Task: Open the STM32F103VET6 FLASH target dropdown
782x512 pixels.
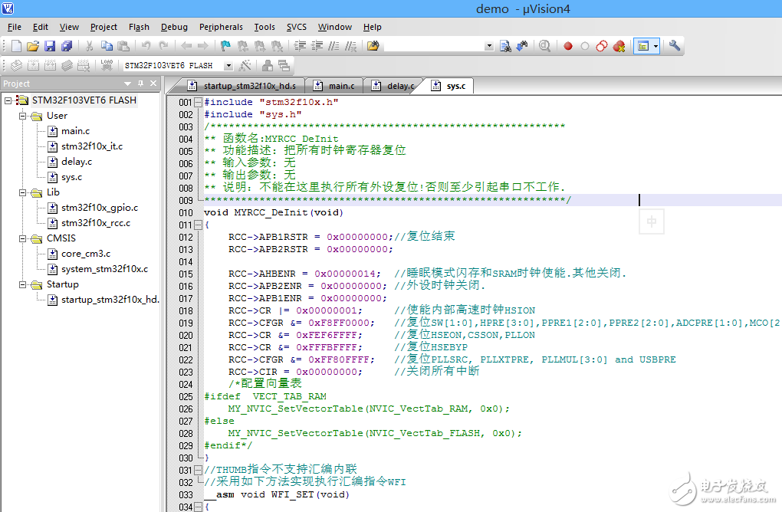Action: tap(228, 66)
